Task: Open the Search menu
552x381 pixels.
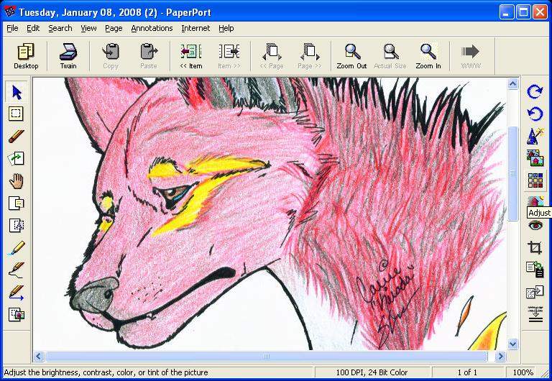Action: 60,28
